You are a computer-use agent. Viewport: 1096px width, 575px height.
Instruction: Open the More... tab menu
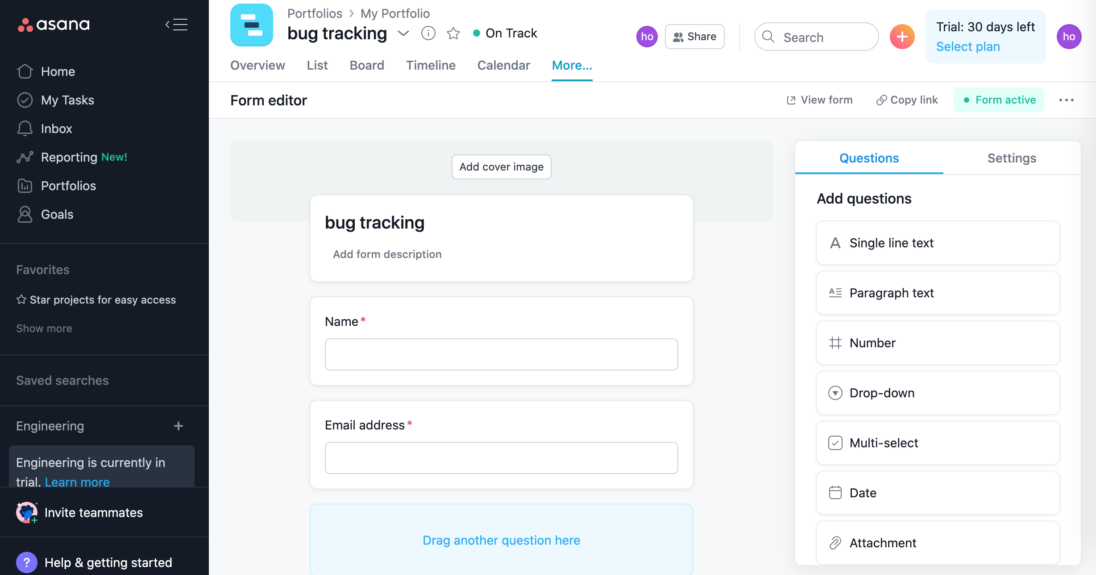point(572,65)
